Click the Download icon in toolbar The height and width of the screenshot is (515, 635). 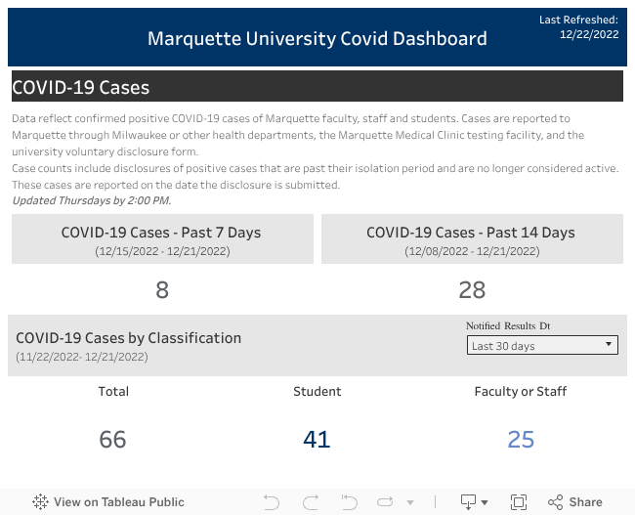[470, 502]
